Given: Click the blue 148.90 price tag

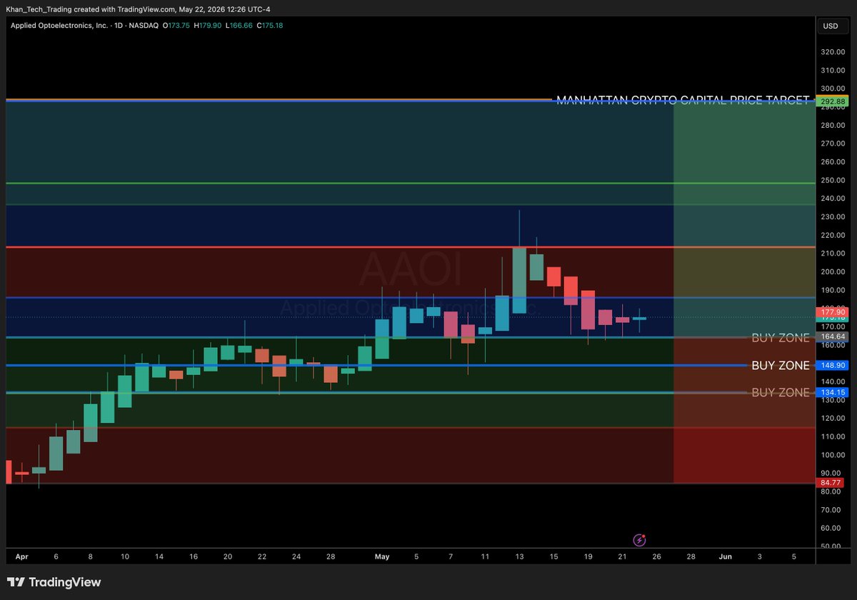Looking at the screenshot, I should pos(833,365).
